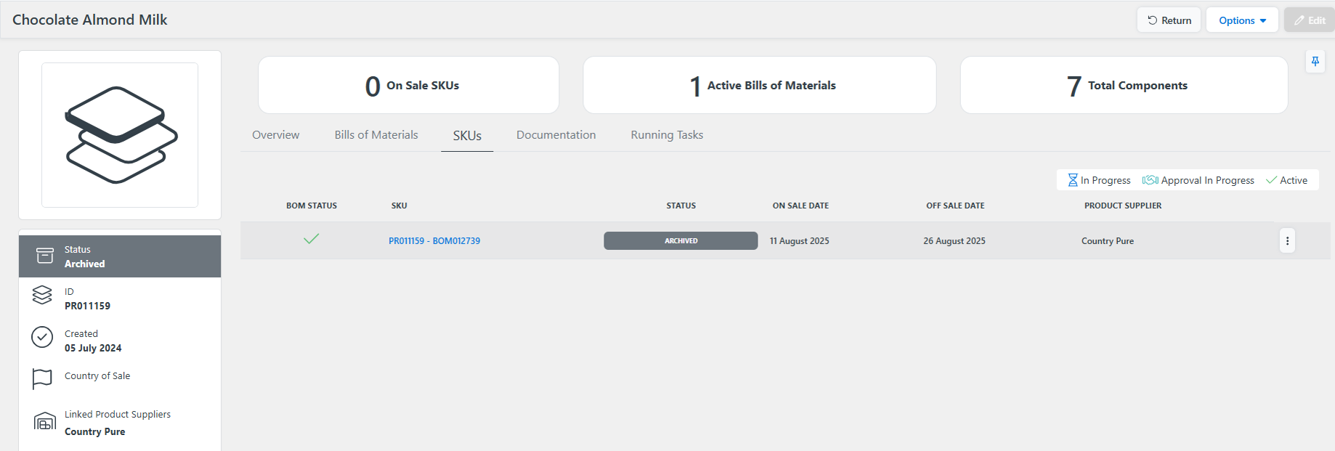Switch to the Bills of Materials tab

[376, 135]
